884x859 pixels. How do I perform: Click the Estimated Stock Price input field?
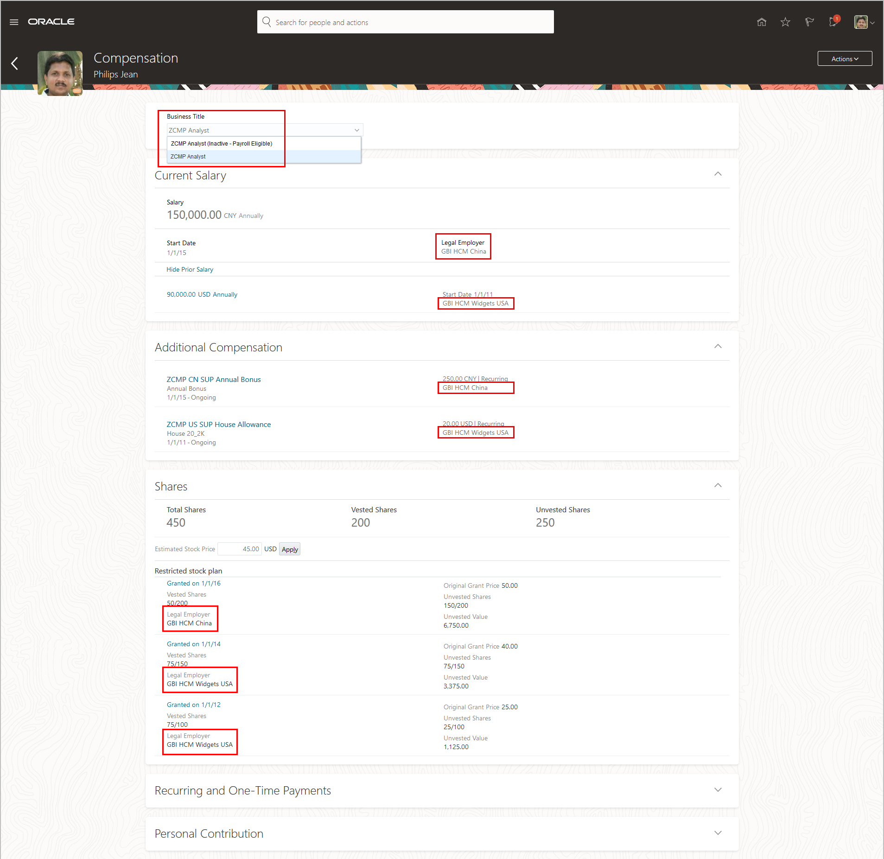(240, 549)
